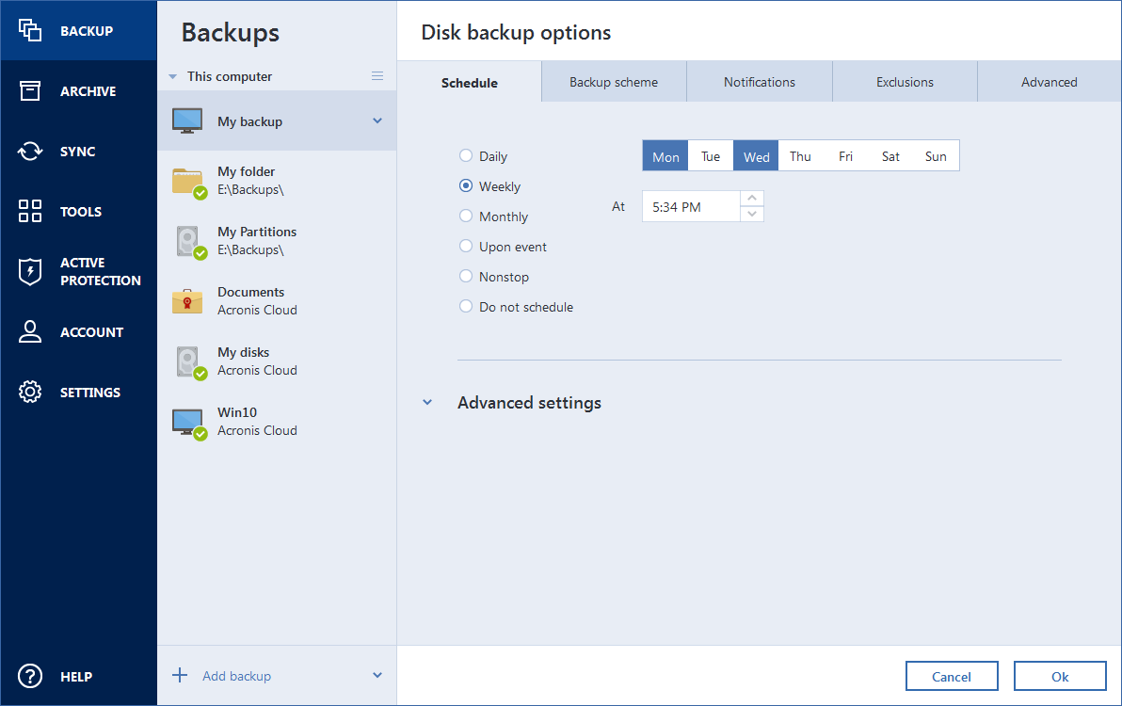
Task: Open the My backup dropdown chevron
Action: coord(377,120)
